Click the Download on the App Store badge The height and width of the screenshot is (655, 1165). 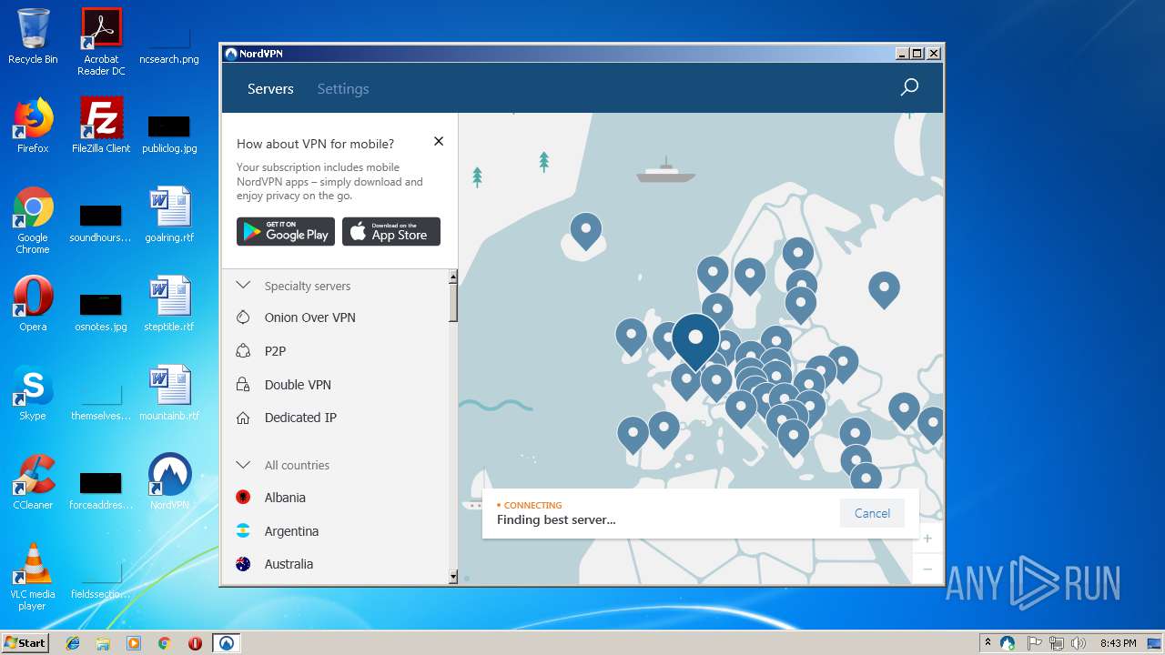(x=391, y=231)
